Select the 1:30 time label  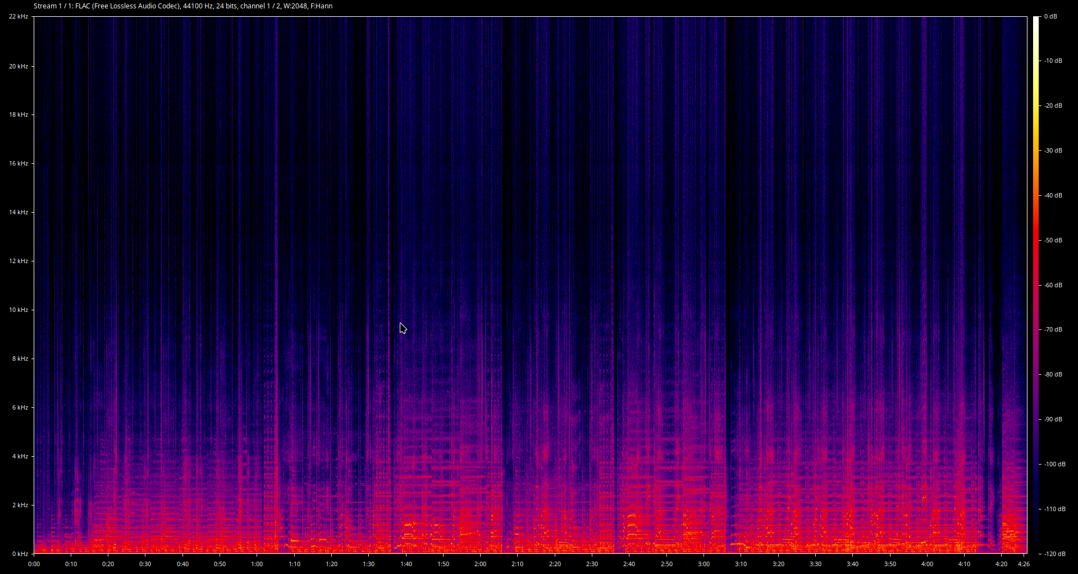(x=369, y=564)
